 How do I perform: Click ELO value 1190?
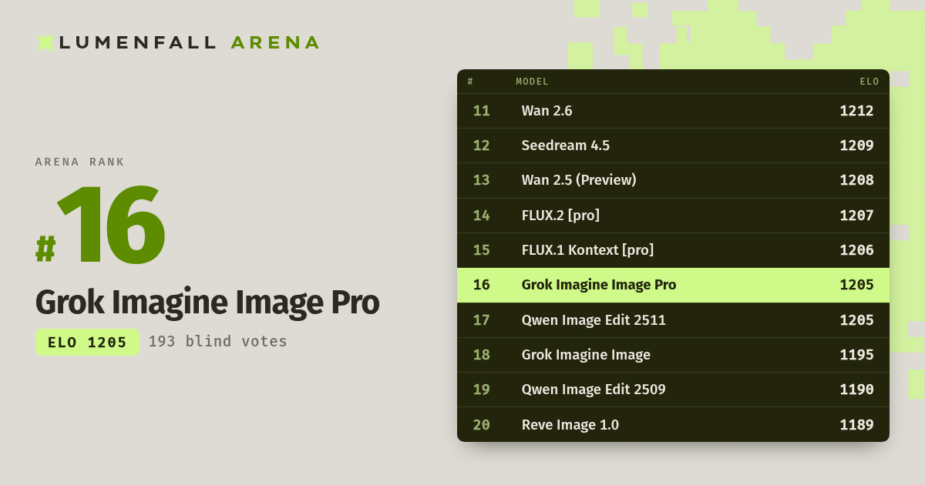[856, 390]
